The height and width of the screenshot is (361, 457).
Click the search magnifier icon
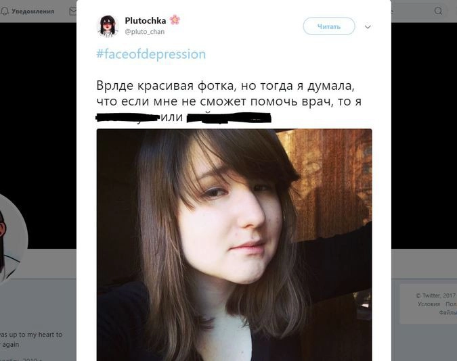point(438,11)
